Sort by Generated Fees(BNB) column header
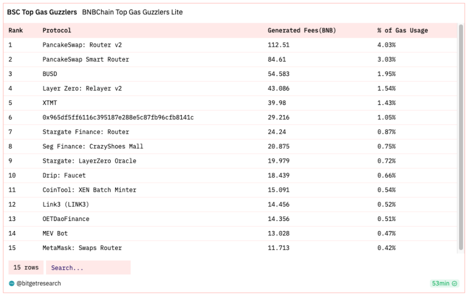The width and height of the screenshot is (468, 296). pyautogui.click(x=302, y=31)
